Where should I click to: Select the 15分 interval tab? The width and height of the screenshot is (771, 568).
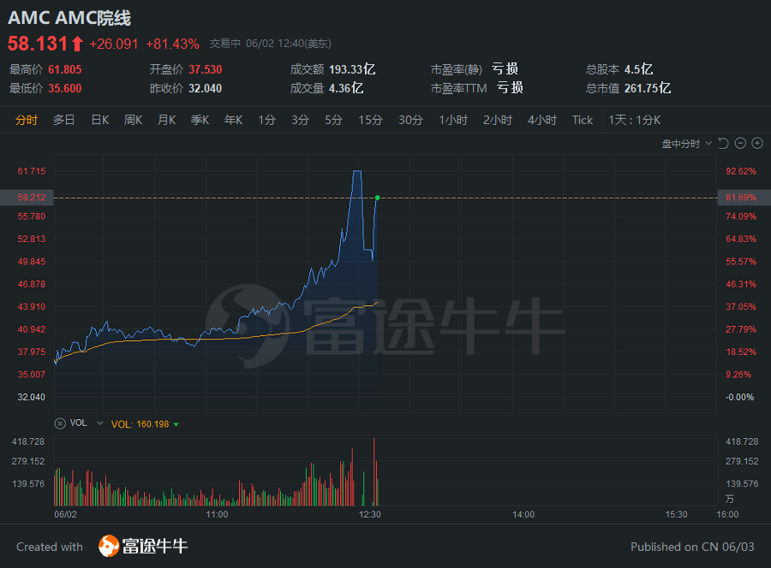370,121
